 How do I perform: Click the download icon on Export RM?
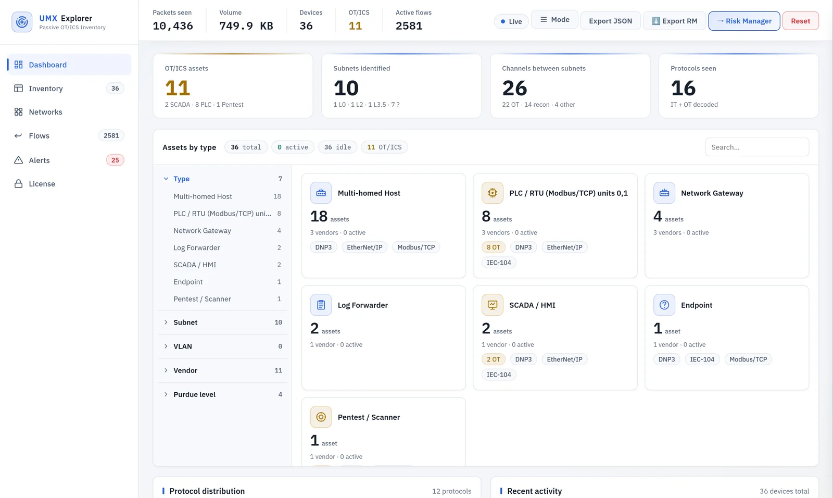(656, 21)
